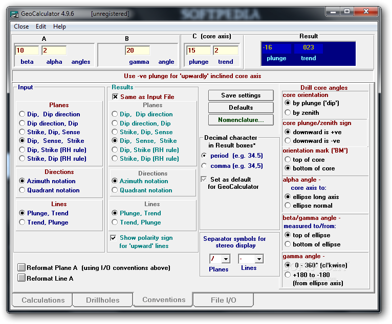Select Input lines Plunge, Trend option
The height and width of the screenshot is (324, 392).
pyautogui.click(x=22, y=213)
